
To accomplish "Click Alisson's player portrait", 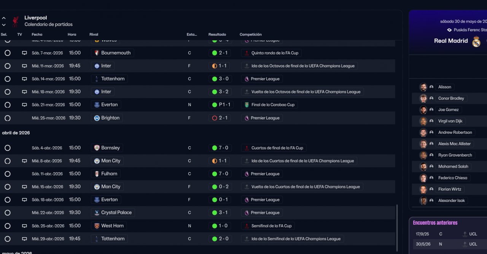I will [423, 87].
